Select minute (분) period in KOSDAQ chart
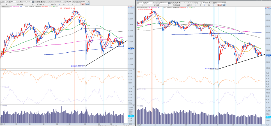This screenshot has width=271, height=126. [178, 3]
